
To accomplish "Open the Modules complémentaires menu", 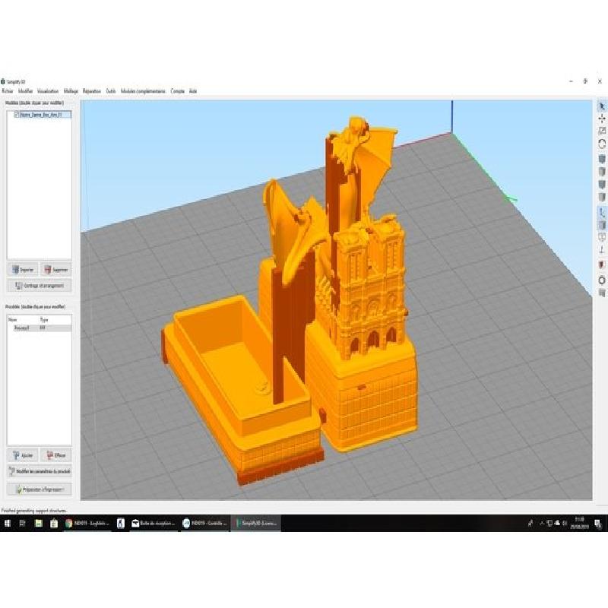I will click(143, 91).
